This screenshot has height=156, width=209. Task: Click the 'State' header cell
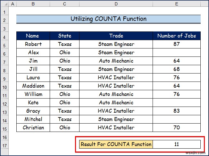(x=65, y=36)
